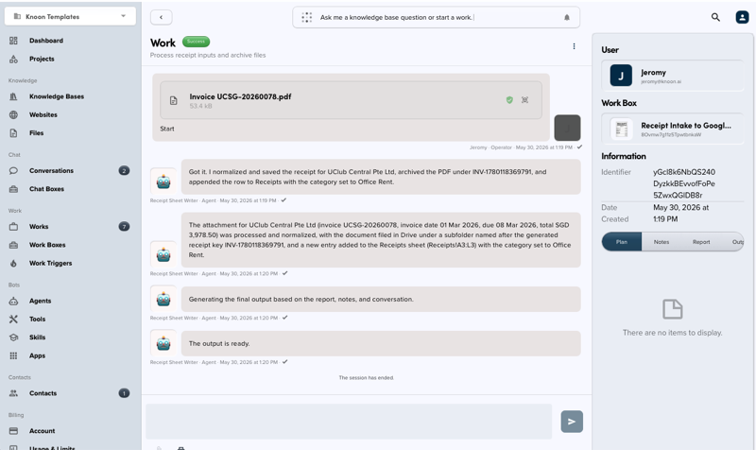The image size is (756, 450).
Task: Click the green shield on invoice attachment
Action: [x=509, y=100]
